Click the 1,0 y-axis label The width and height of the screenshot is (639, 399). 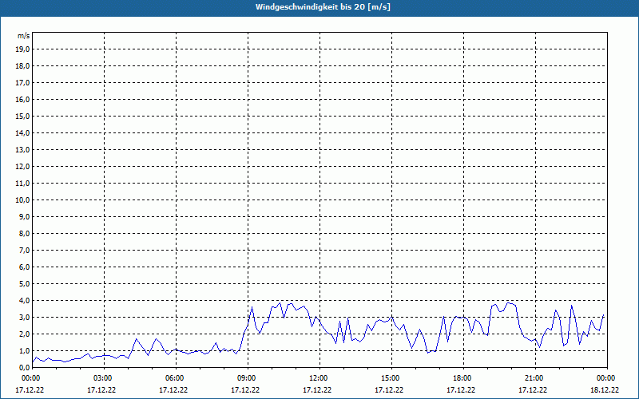[24, 351]
